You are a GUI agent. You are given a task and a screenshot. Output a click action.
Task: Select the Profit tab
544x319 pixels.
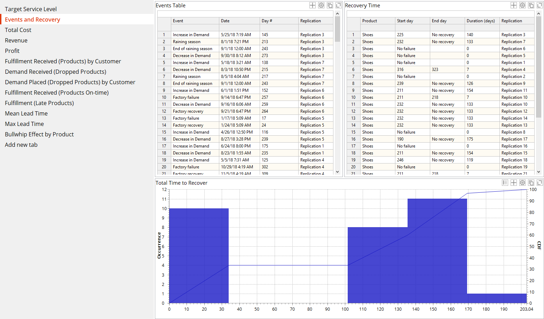coord(12,51)
